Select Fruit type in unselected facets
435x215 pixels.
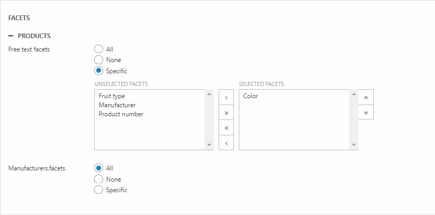[x=112, y=96]
